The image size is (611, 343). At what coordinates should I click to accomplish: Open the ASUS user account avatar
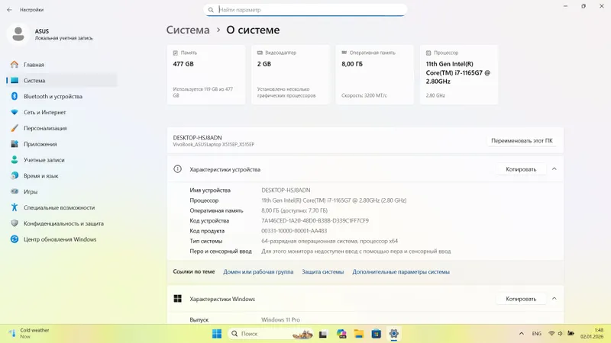[x=18, y=34]
